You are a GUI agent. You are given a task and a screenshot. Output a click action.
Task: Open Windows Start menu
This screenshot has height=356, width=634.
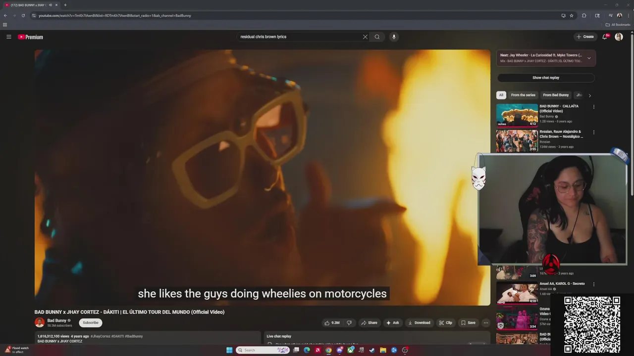[229, 350]
